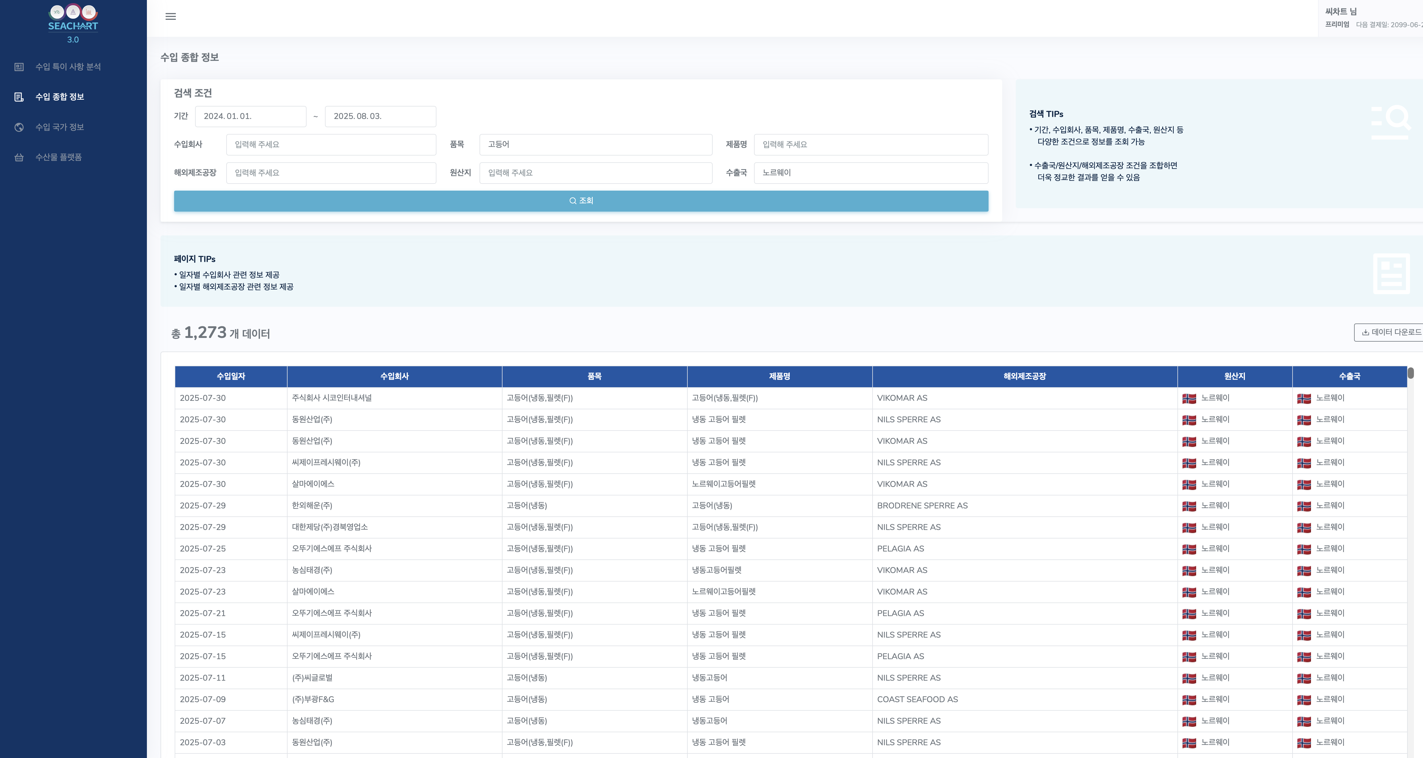Click the globe icon for 수입 국가 정보
The height and width of the screenshot is (758, 1423).
[x=19, y=127]
